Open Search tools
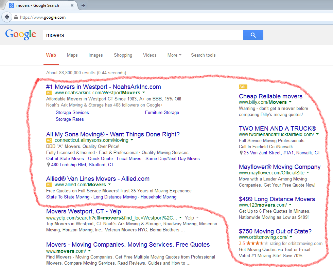The image size is (333, 267). [203, 55]
